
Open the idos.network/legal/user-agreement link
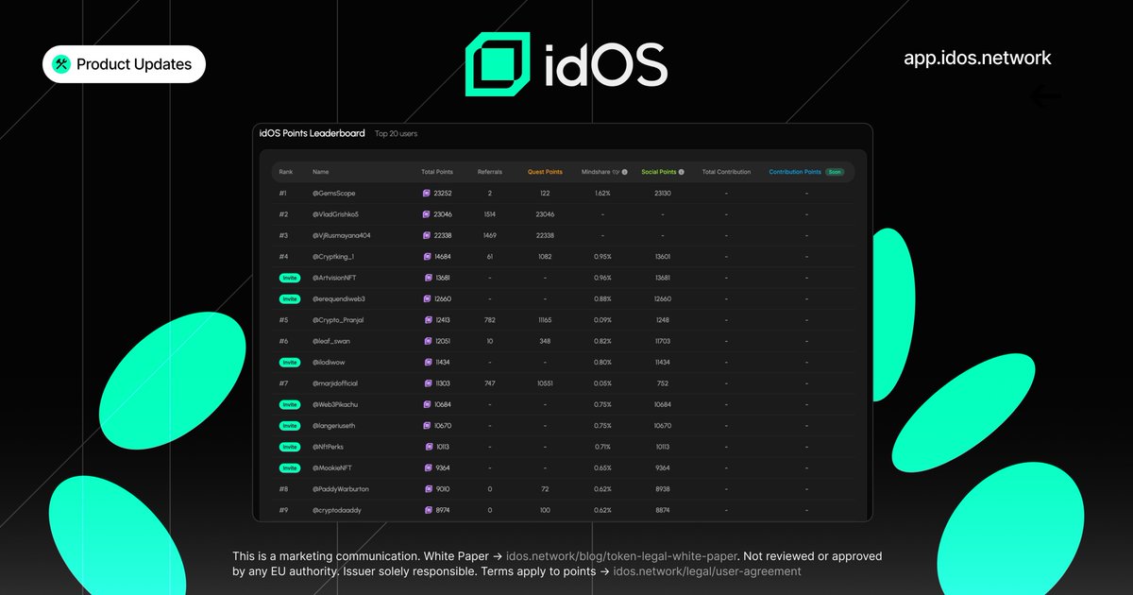707,571
